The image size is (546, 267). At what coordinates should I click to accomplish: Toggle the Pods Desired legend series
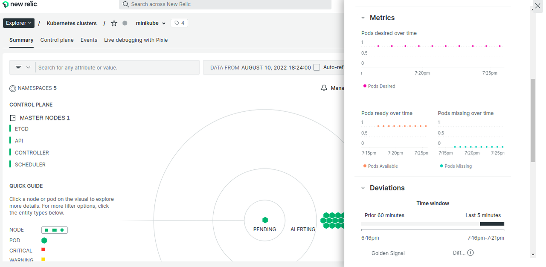(379, 86)
